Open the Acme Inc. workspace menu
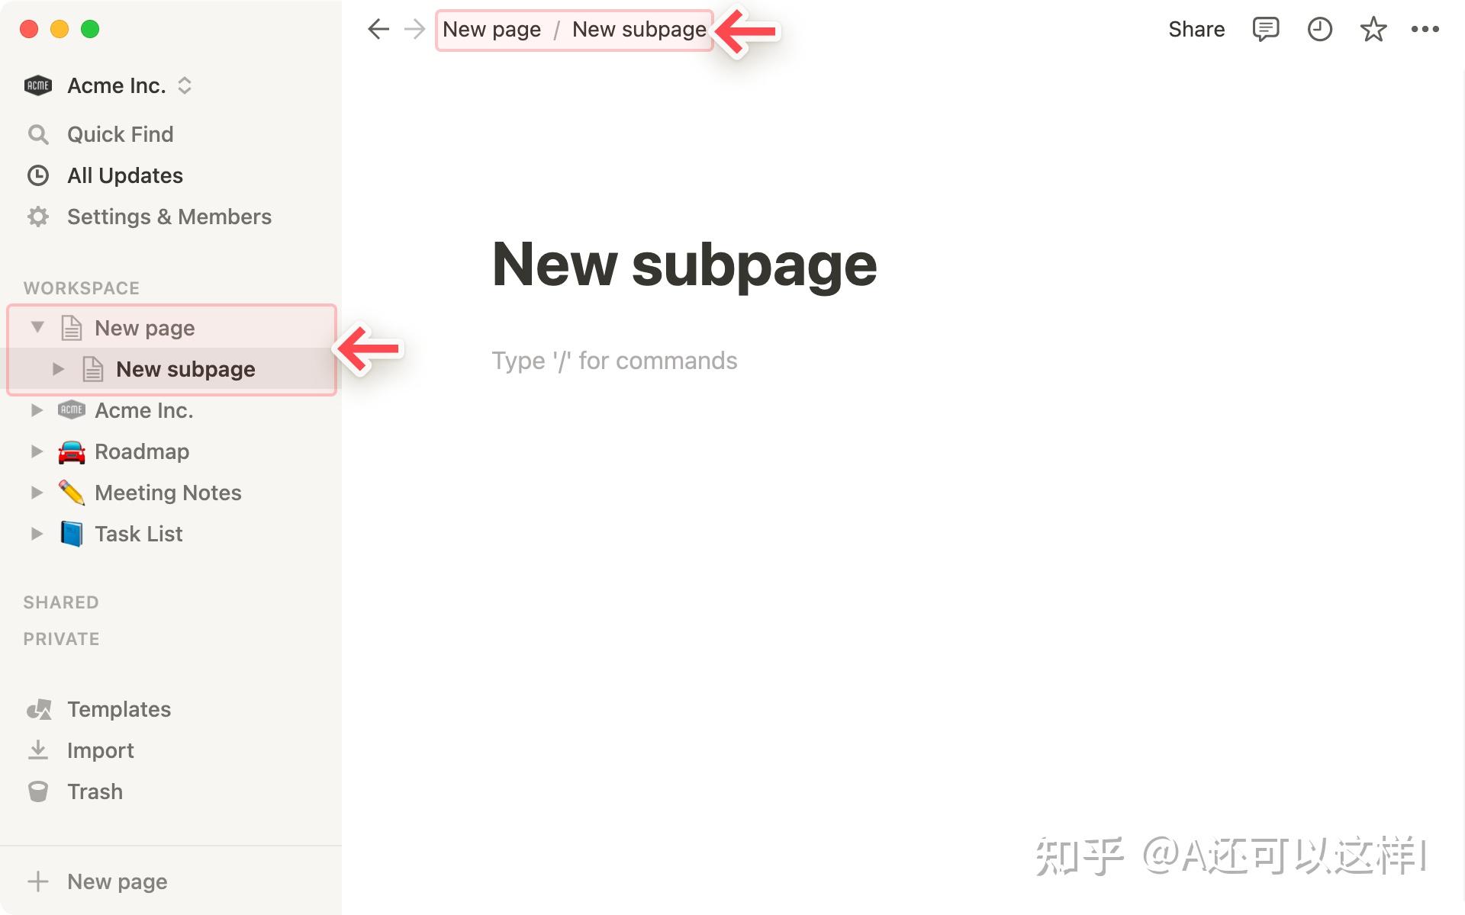This screenshot has height=915, width=1465. pyautogui.click(x=116, y=85)
